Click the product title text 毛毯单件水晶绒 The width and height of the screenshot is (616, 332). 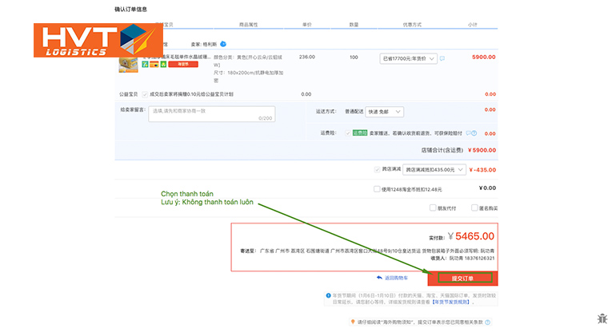pyautogui.click(x=176, y=57)
